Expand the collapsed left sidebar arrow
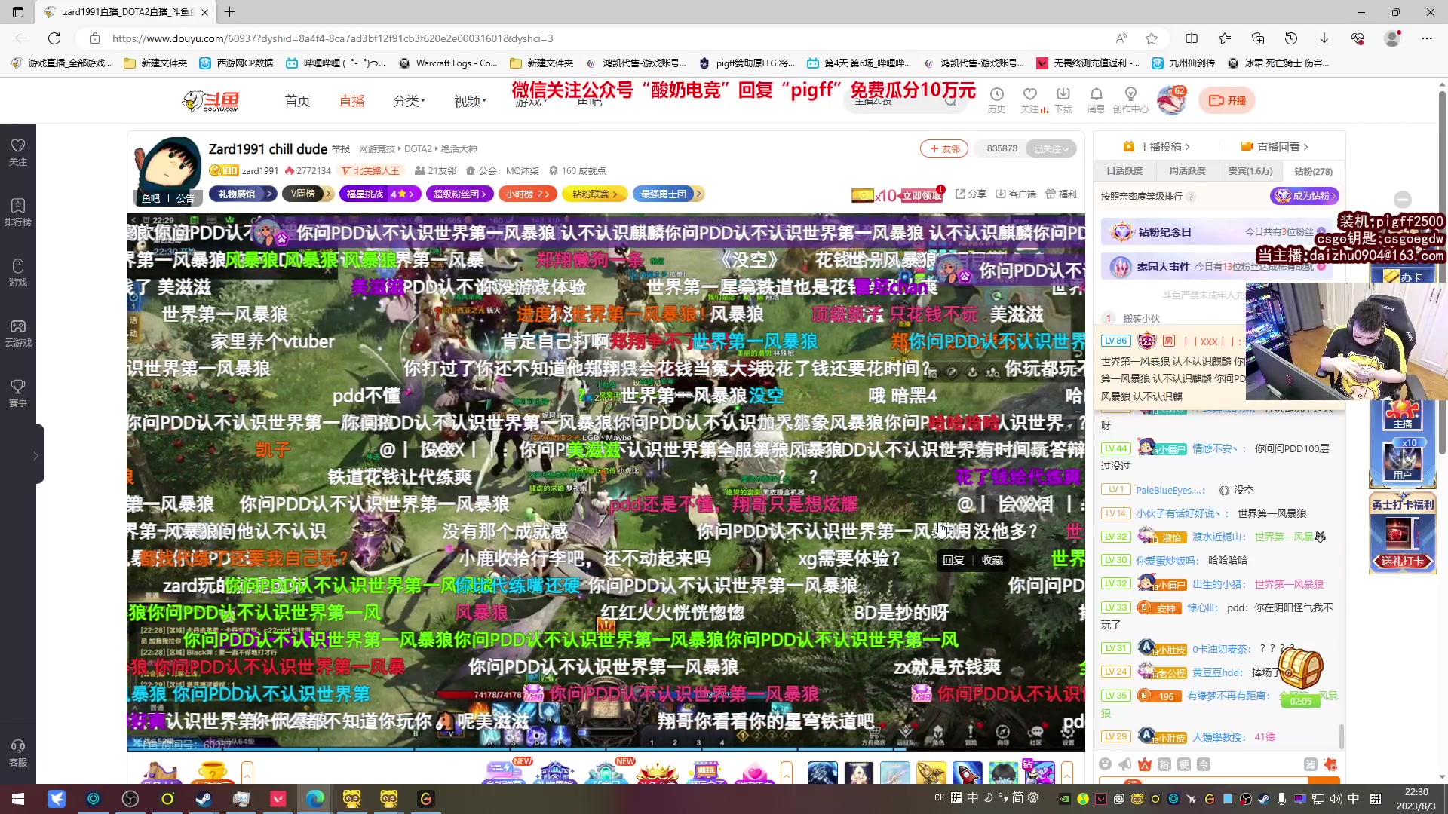Image resolution: width=1448 pixels, height=814 pixels. pyautogui.click(x=35, y=455)
